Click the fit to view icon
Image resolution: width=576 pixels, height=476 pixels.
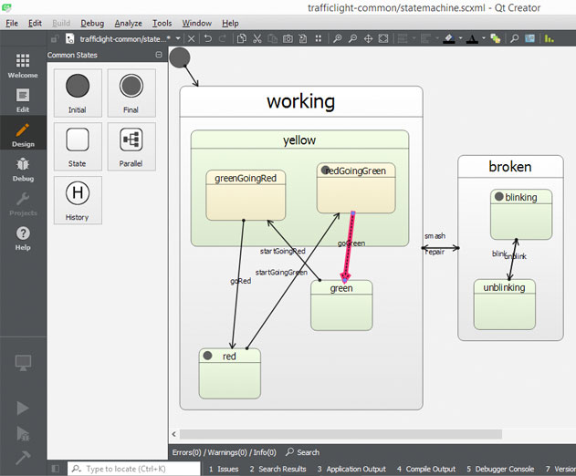click(x=383, y=38)
